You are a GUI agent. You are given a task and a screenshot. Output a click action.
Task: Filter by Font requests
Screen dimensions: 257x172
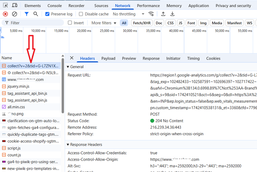(x=191, y=23)
